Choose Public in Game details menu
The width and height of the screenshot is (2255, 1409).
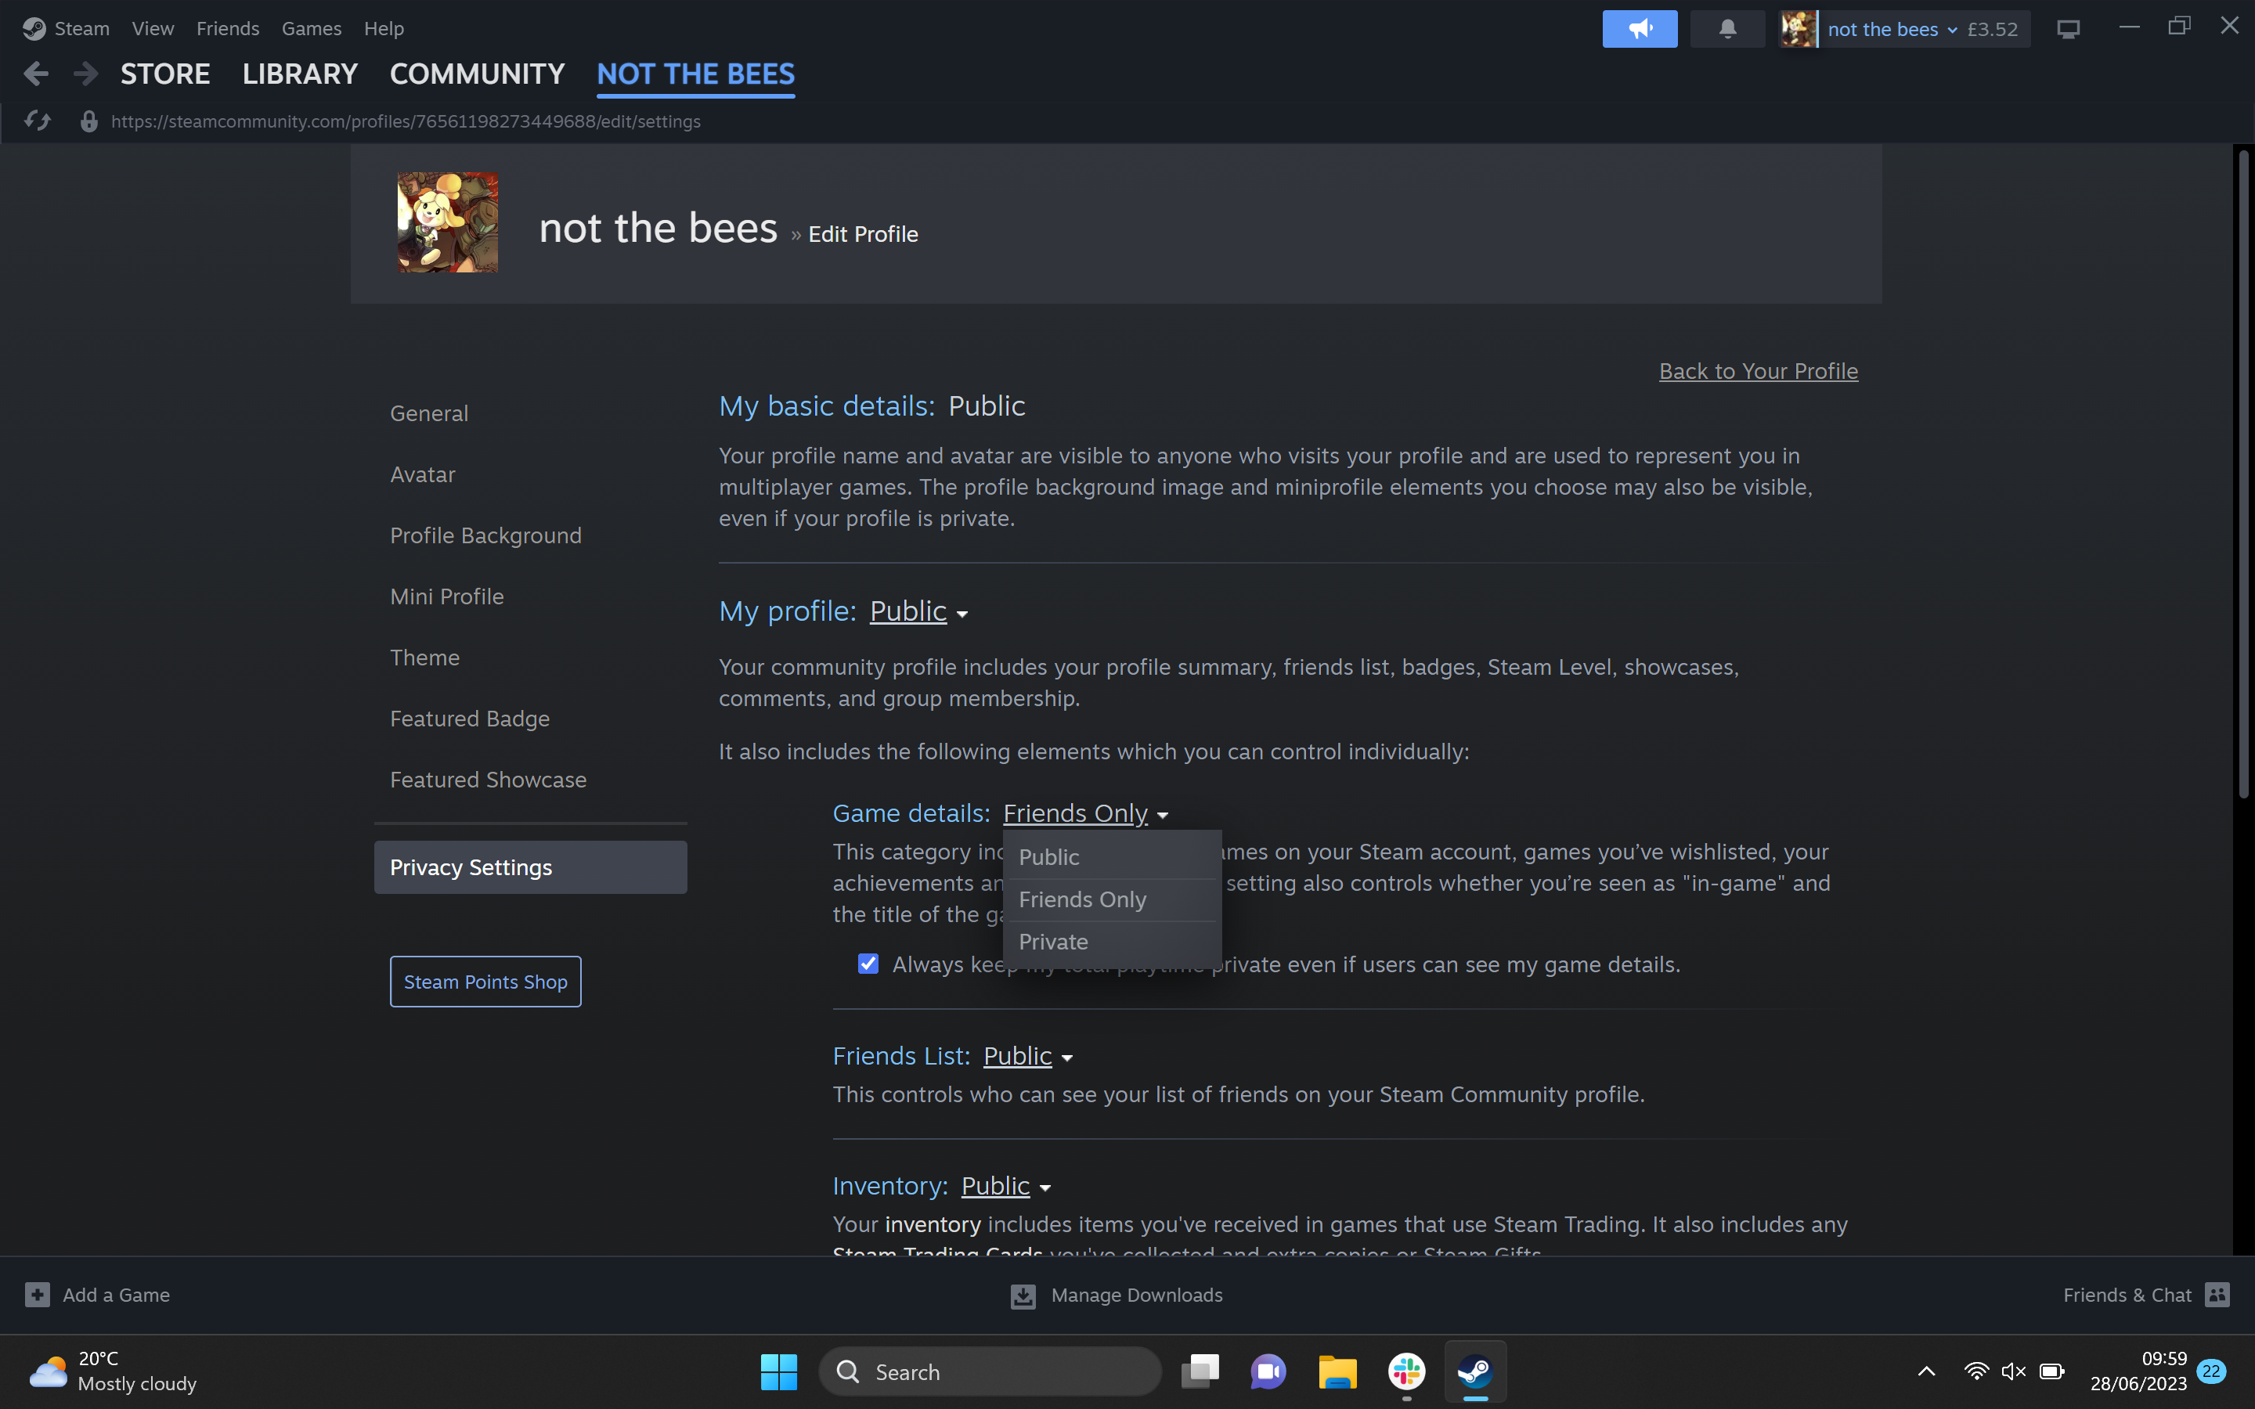1112,857
